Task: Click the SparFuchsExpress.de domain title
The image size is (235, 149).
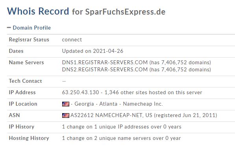Action: click(x=125, y=12)
